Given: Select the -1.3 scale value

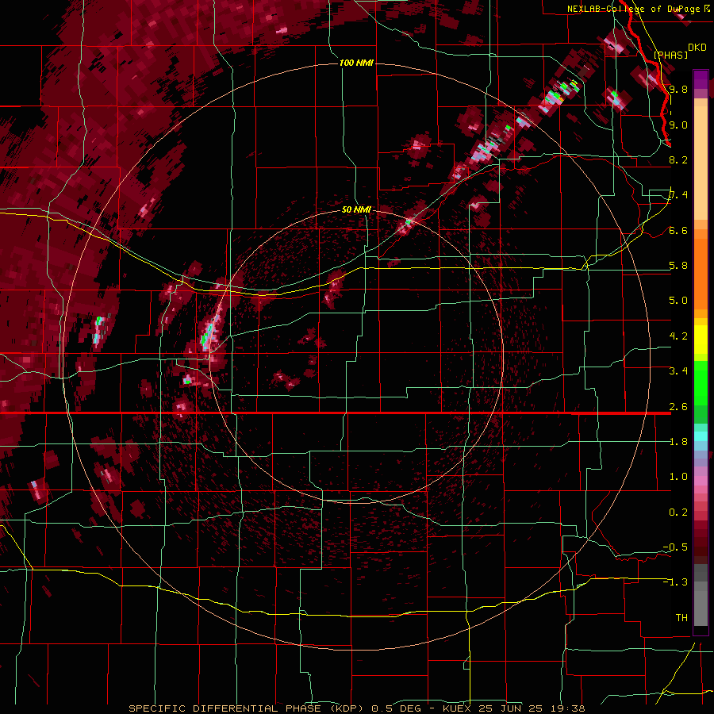Looking at the screenshot, I should coord(675,582).
